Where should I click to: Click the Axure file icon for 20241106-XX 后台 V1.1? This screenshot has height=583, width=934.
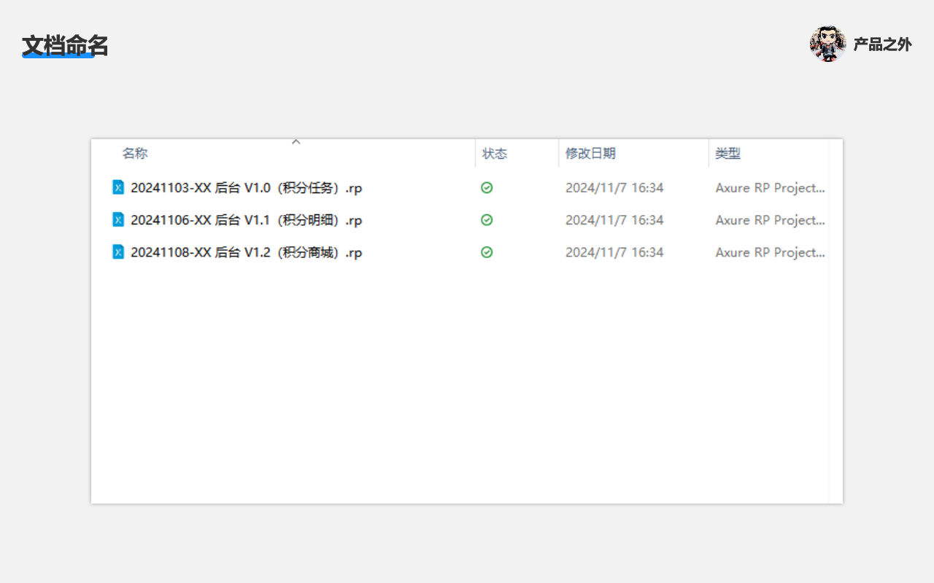(118, 219)
